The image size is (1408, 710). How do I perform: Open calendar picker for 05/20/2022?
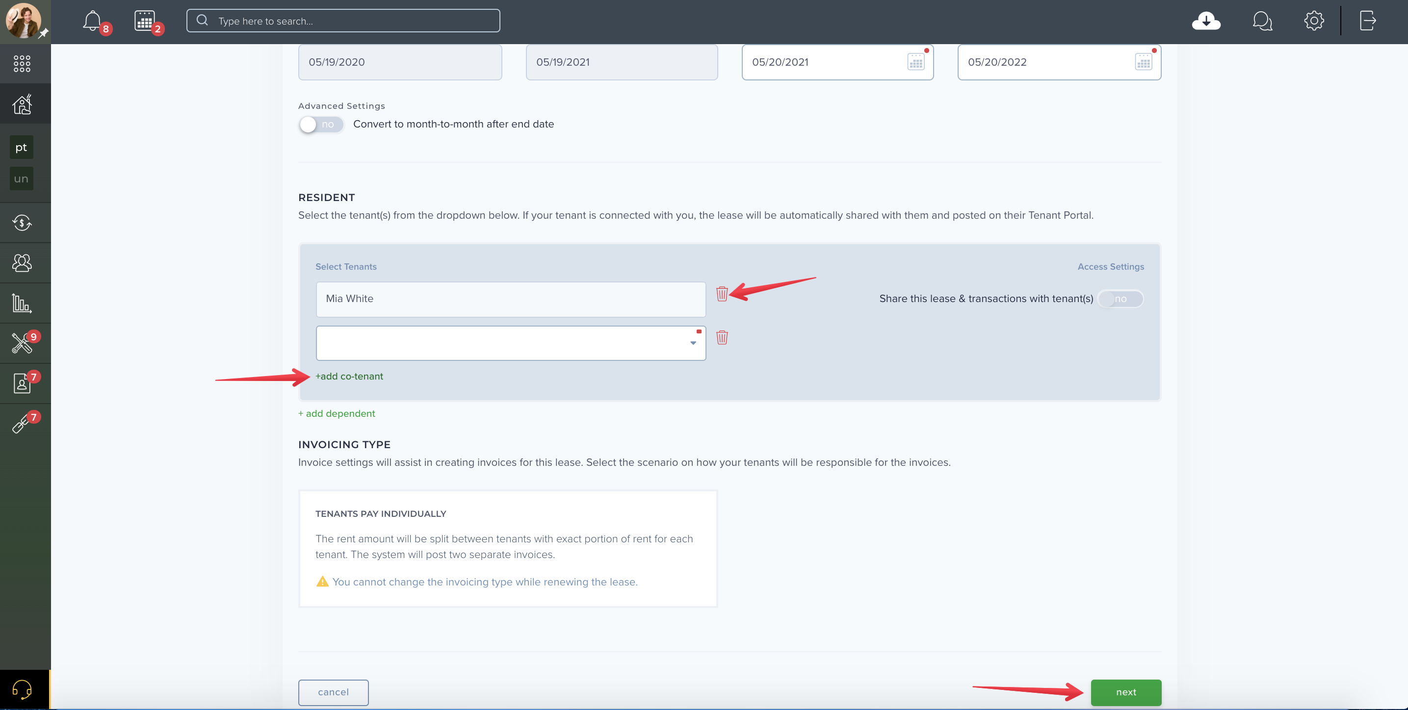pyautogui.click(x=1143, y=62)
